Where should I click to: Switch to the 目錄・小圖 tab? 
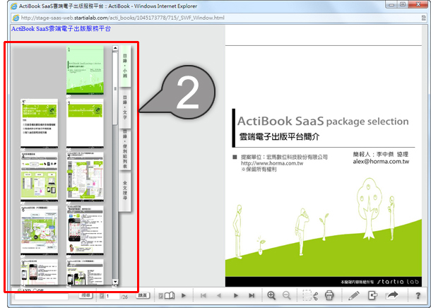[x=125, y=66]
